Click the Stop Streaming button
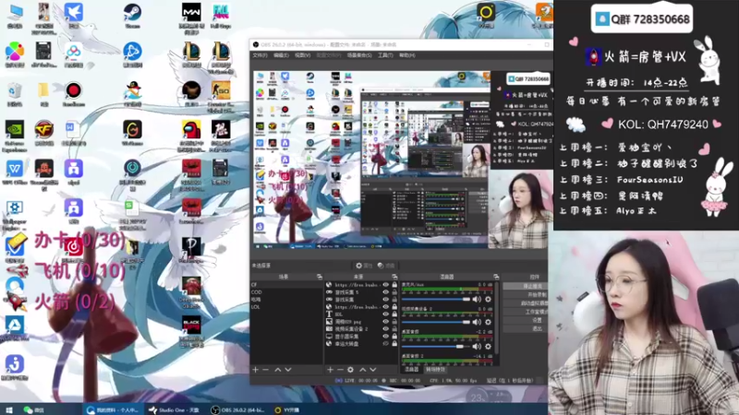This screenshot has height=415, width=739. pos(526,286)
